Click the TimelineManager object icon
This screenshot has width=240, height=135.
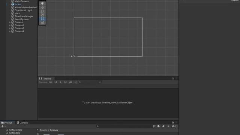point(12,16)
